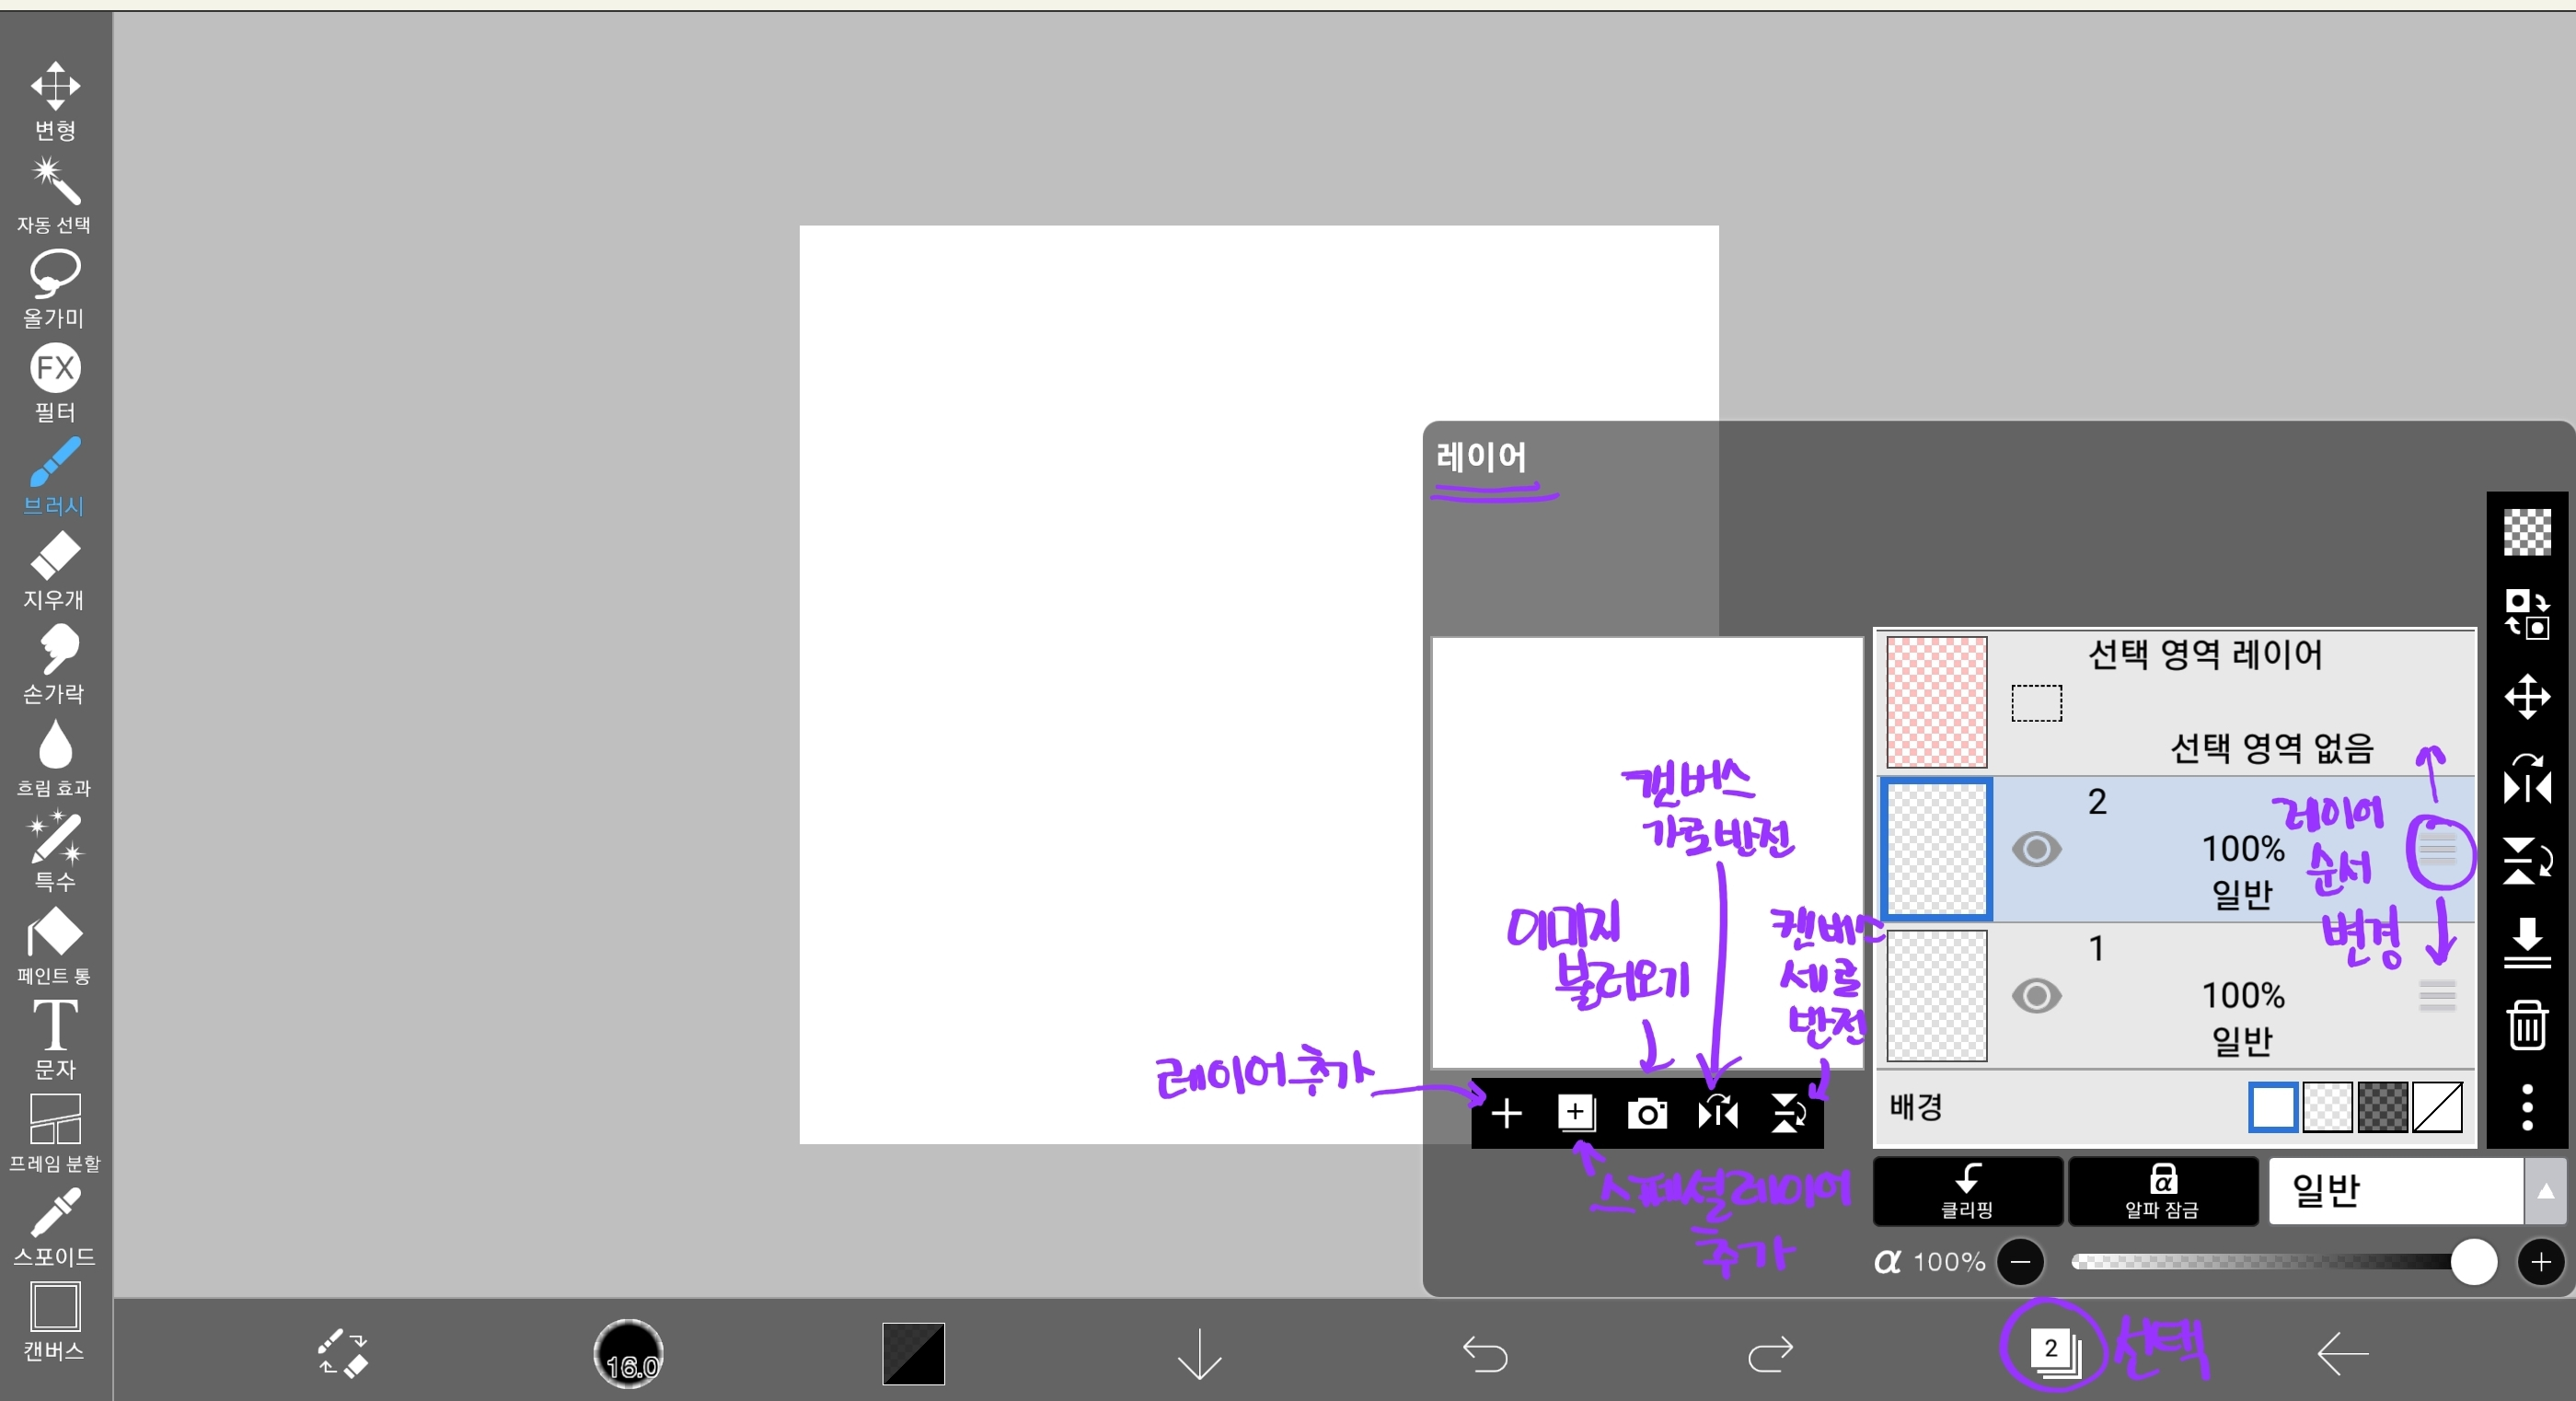
Task: Click the trash icon to delete layer
Action: (x=2527, y=1025)
